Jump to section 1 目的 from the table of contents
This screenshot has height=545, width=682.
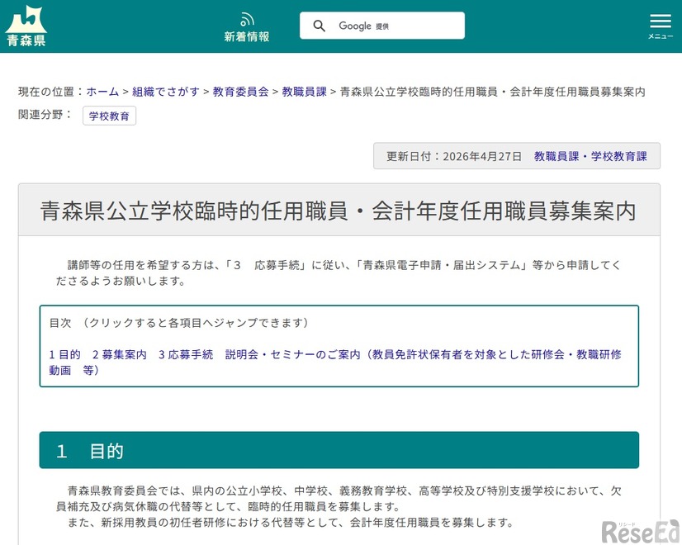coord(64,353)
